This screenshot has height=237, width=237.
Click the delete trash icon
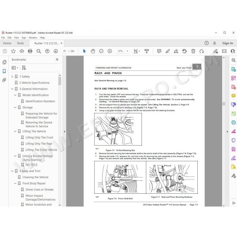pos(193,51)
